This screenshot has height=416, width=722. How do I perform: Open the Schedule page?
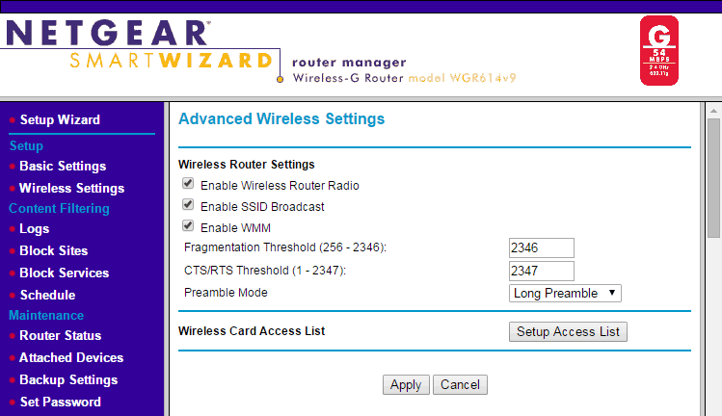[x=47, y=295]
